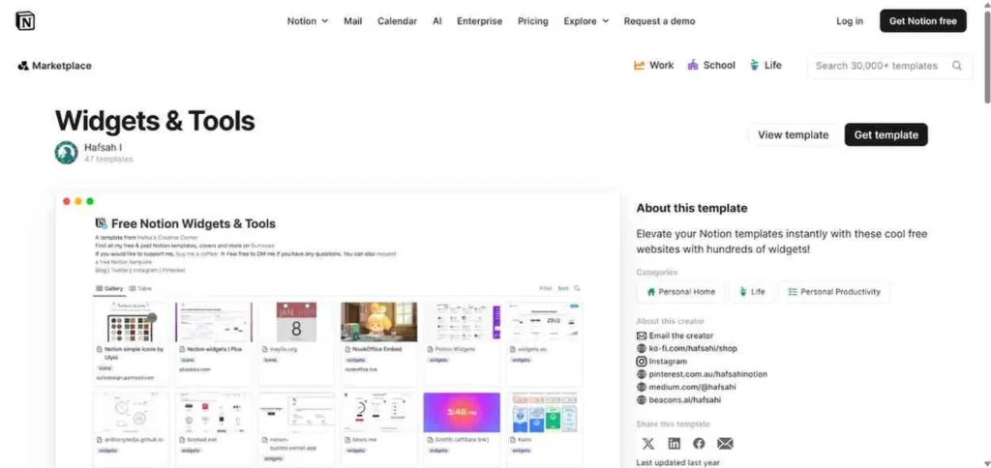This screenshot has width=991, height=468.
Task: Click the Search 30,000+ templates field
Action: tap(877, 66)
